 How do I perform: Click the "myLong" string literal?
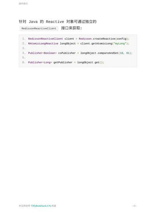coord(120,44)
